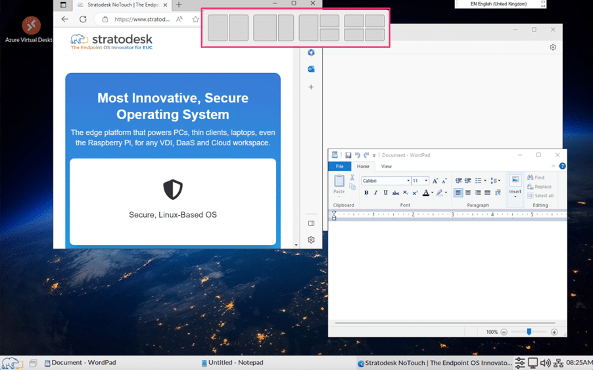Apply text highlight color marker
This screenshot has height=370, width=593.
coord(439,193)
